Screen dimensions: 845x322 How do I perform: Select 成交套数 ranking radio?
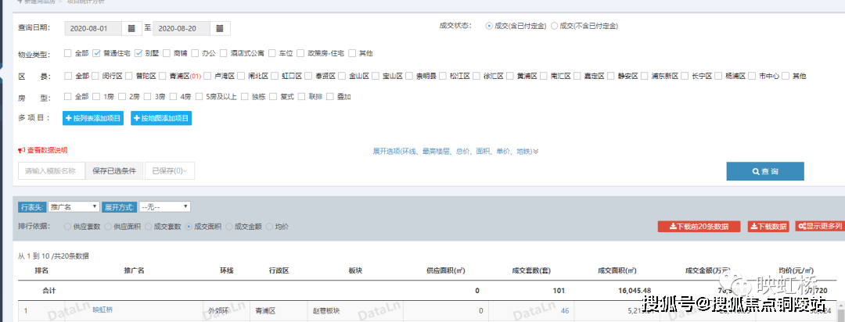click(148, 227)
